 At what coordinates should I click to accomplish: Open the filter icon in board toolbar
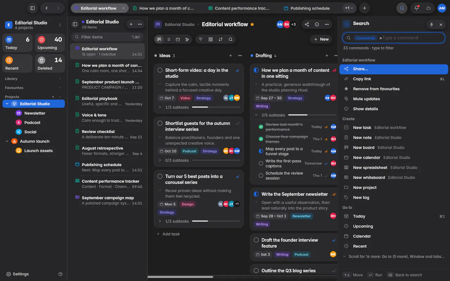[x=201, y=39]
